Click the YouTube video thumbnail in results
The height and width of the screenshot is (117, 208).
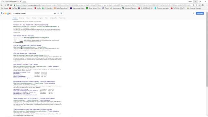pyautogui.click(x=18, y=40)
